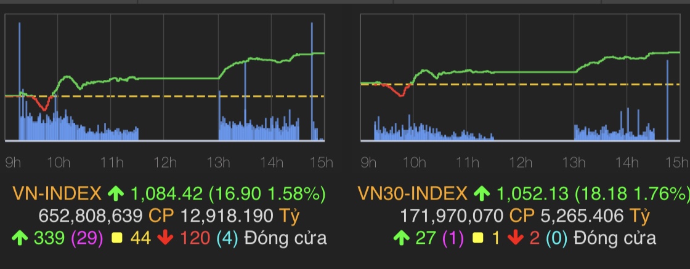The image size is (690, 269).
Task: Click the VN30 decliners count 2
Action: point(534,238)
